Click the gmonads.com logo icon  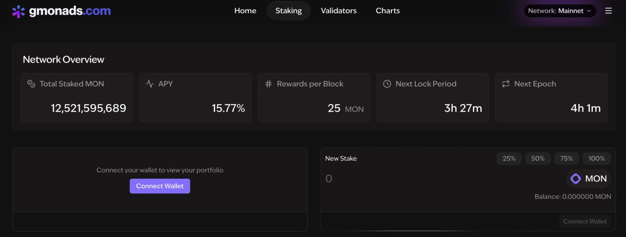click(x=19, y=11)
